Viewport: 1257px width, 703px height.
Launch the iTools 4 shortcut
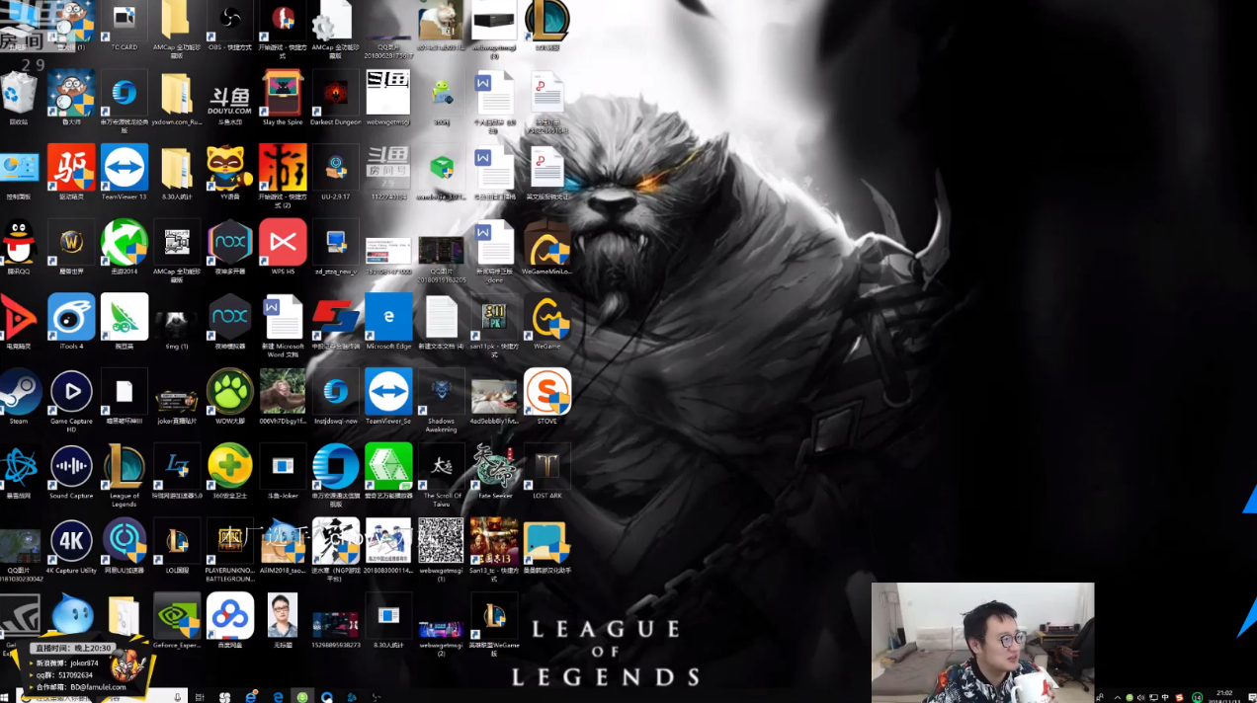click(71, 317)
